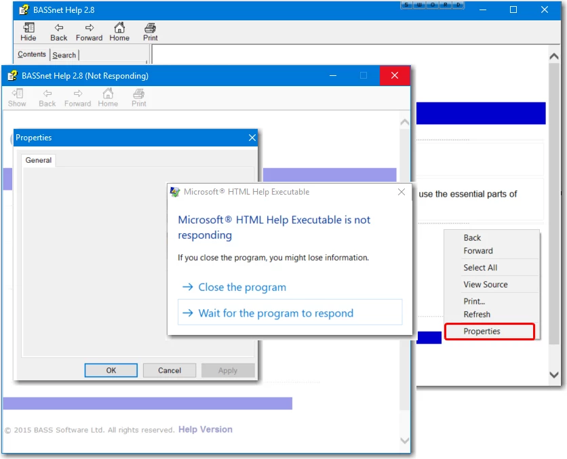
Task: Select the General tab in Properties dialog
Action: tap(39, 160)
